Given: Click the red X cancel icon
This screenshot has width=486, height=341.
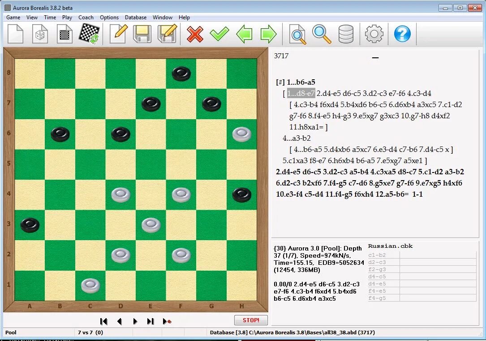Looking at the screenshot, I should click(x=195, y=34).
